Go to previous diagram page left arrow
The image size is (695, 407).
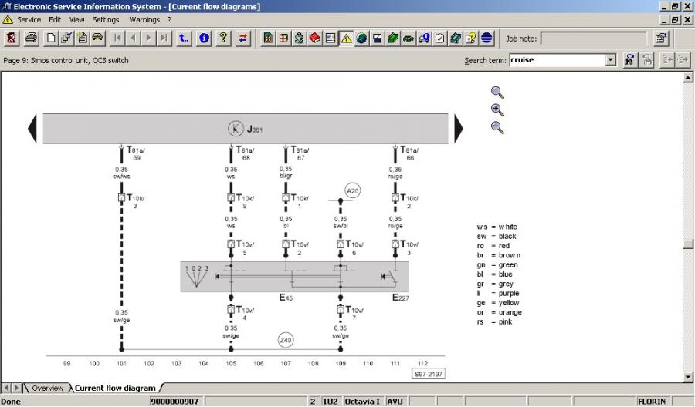pos(32,128)
